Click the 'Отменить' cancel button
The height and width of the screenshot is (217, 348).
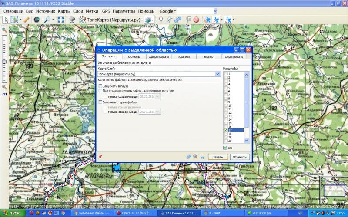point(239,156)
